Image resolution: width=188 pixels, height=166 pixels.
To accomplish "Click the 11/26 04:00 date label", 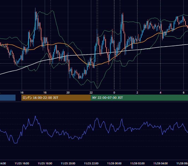I will point(161,163).
